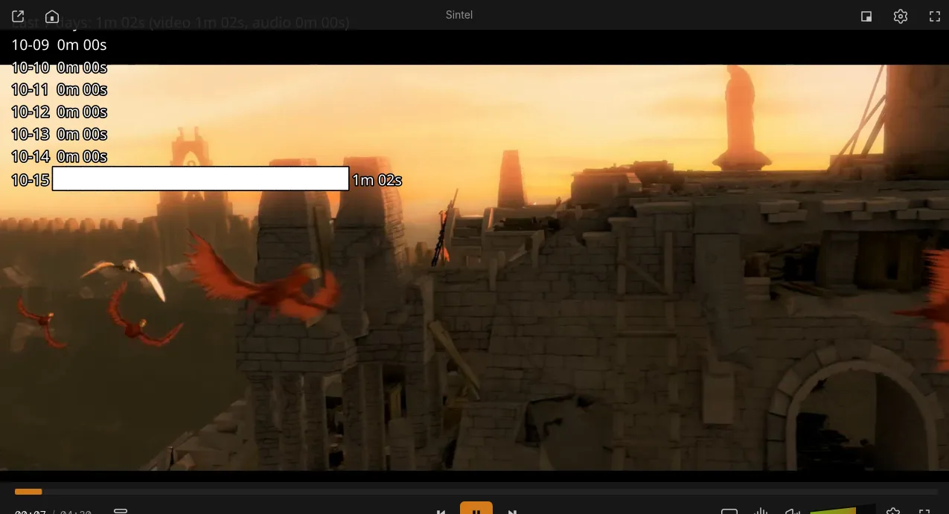Select the 10-11 0m 00s row
This screenshot has width=949, height=514.
pyautogui.click(x=60, y=90)
